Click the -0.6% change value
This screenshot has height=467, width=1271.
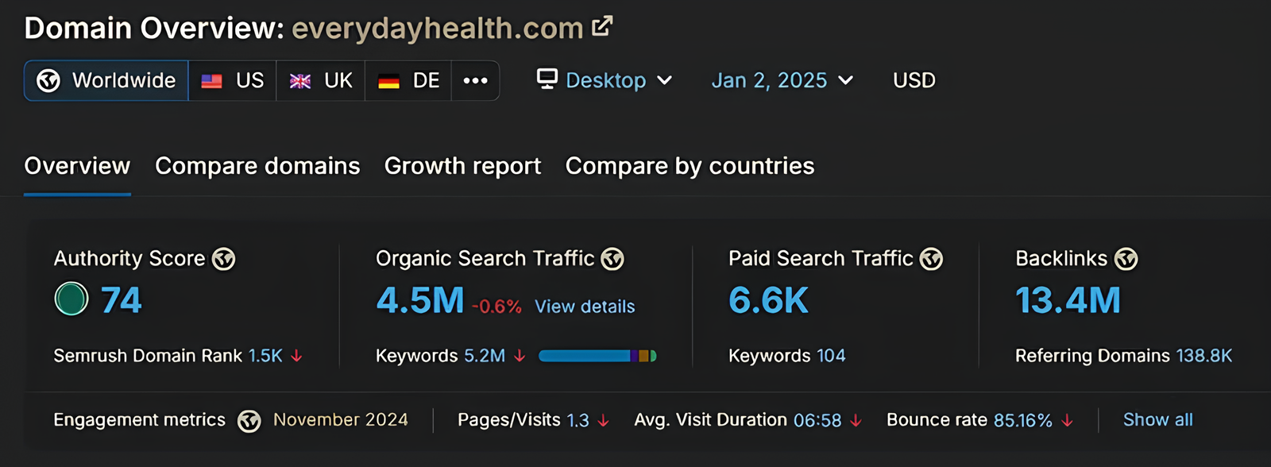pyautogui.click(x=496, y=307)
